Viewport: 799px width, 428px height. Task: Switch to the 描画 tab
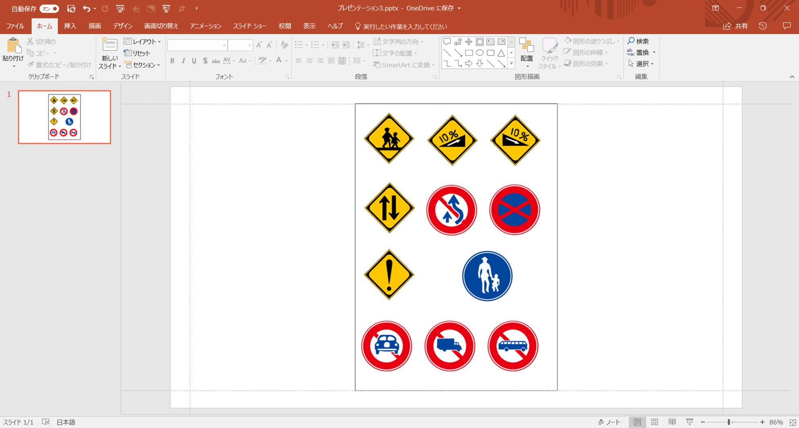(95, 26)
